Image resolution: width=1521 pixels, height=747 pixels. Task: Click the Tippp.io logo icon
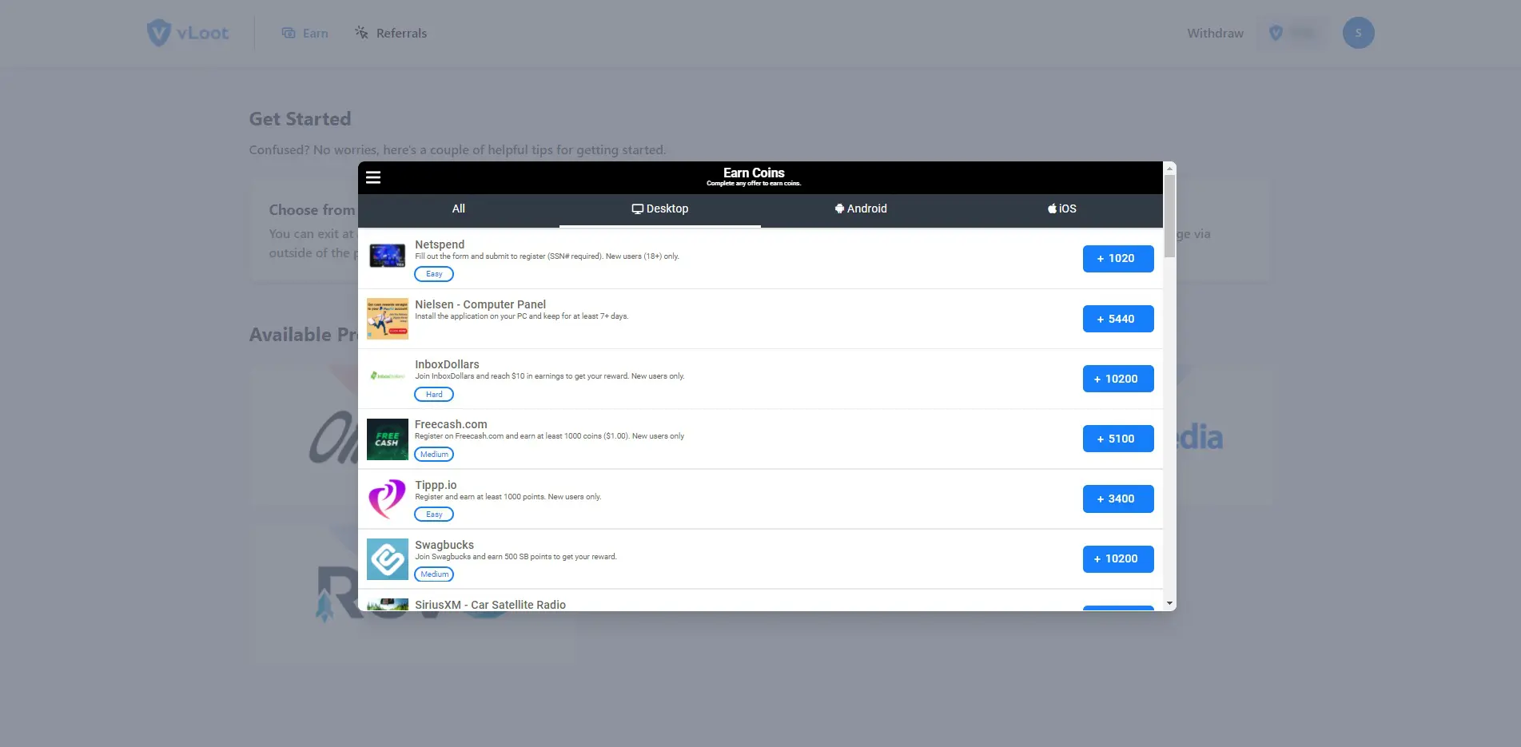click(x=388, y=499)
